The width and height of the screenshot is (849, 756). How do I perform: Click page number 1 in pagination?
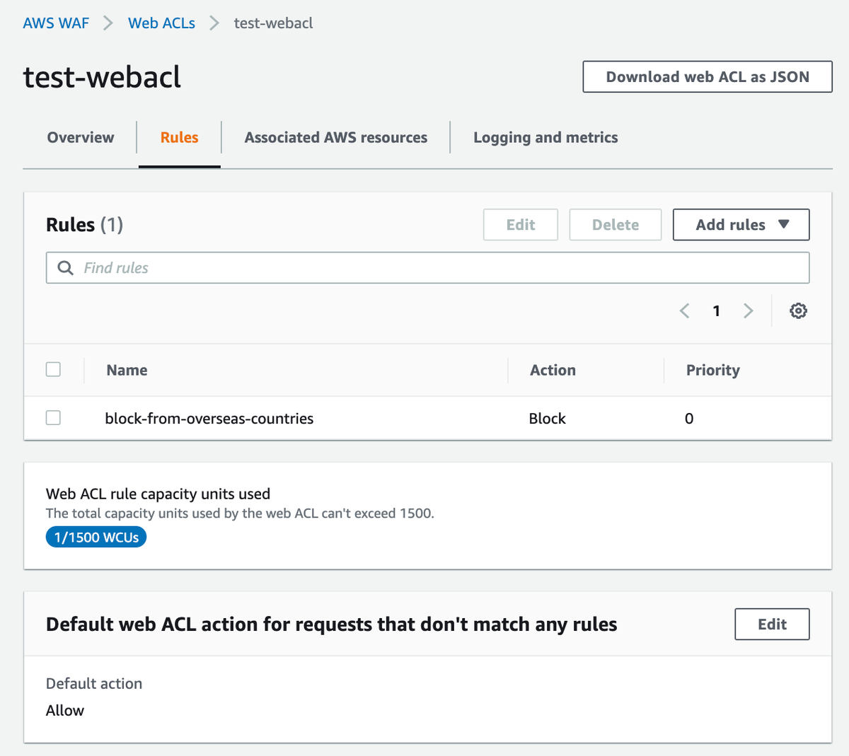(716, 310)
